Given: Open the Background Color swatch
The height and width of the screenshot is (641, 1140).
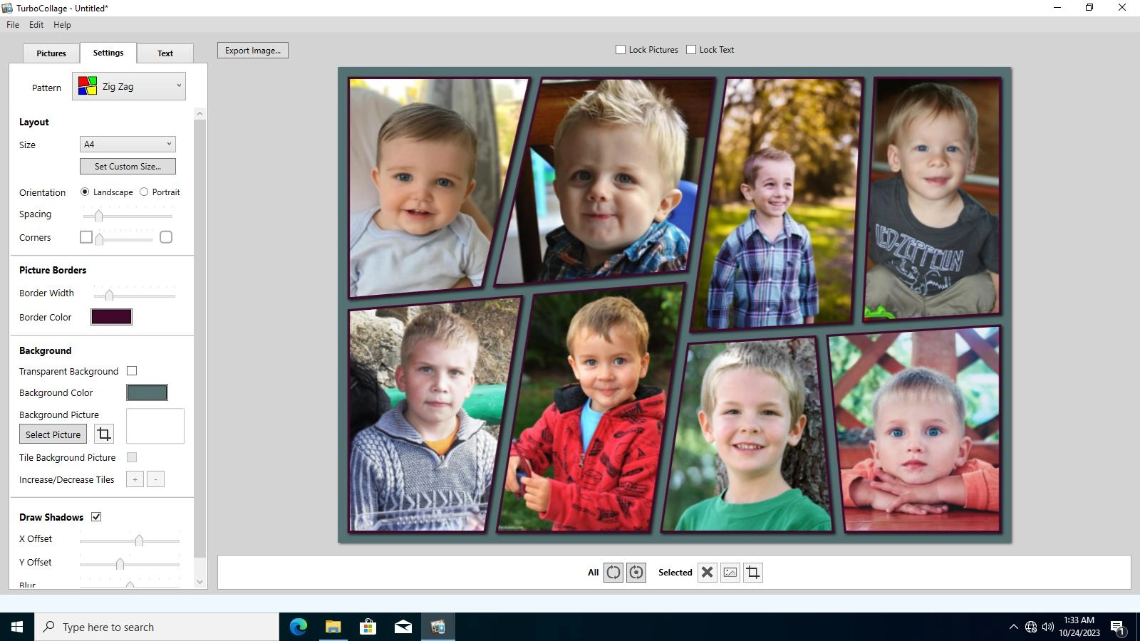Looking at the screenshot, I should pyautogui.click(x=147, y=392).
